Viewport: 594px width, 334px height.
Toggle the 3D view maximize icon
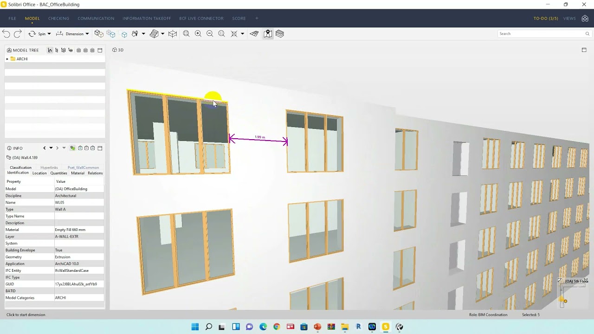[584, 50]
